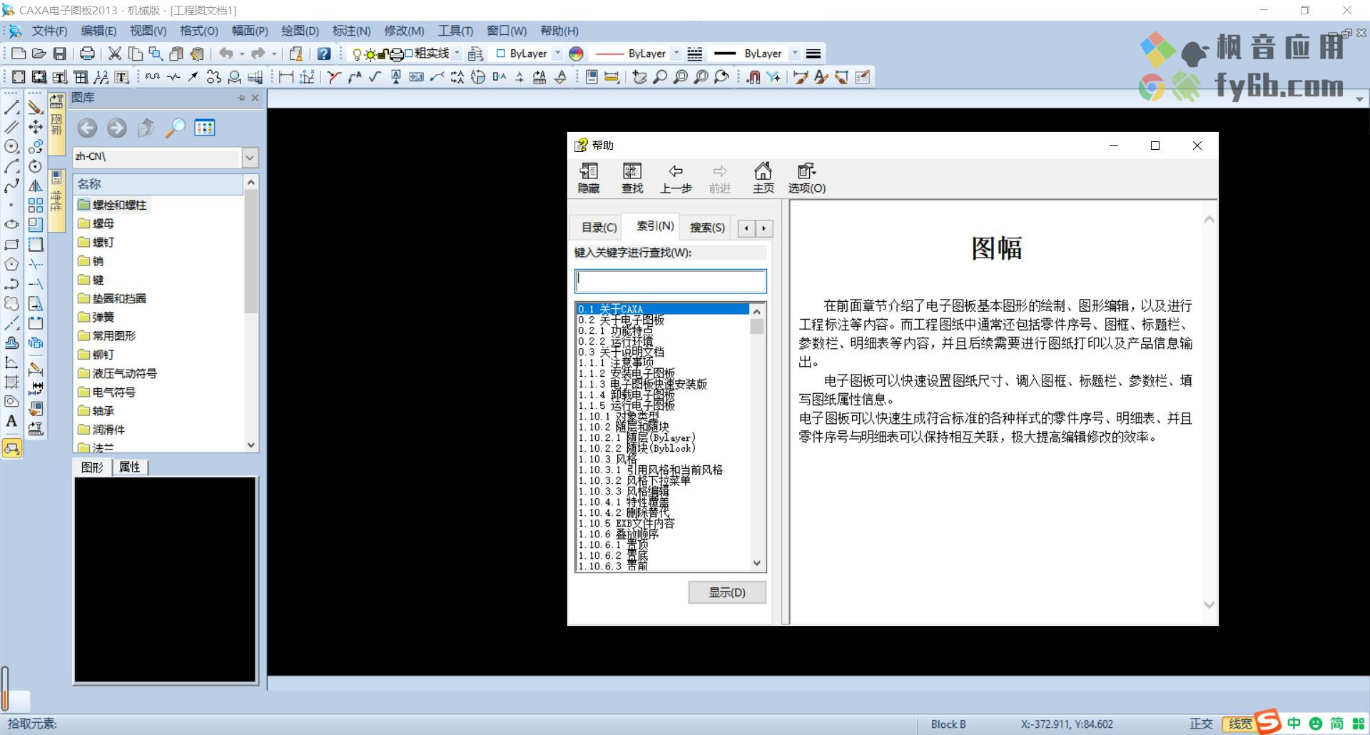Click the Print icon in toolbar

(x=87, y=54)
